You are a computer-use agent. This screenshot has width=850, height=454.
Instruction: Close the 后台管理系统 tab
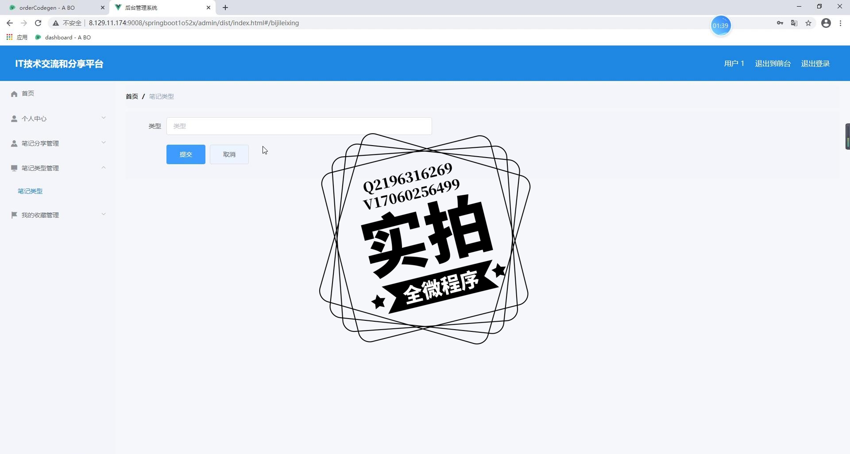(209, 8)
